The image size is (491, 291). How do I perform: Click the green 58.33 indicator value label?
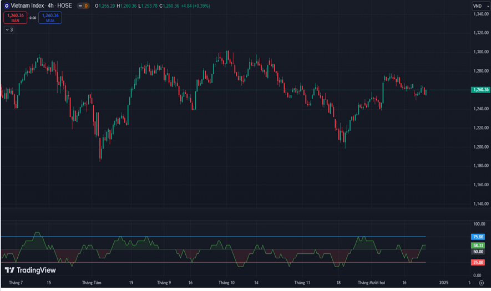478,245
